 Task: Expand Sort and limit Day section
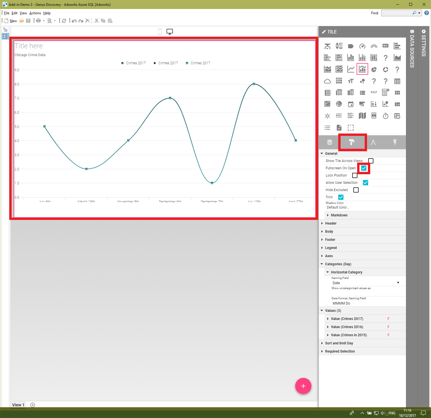[362, 343]
